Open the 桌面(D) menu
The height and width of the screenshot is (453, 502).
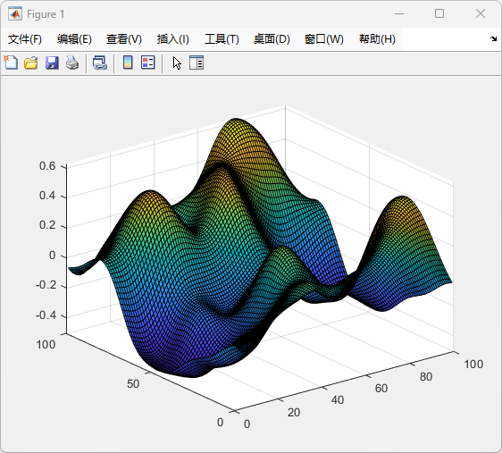tap(272, 39)
